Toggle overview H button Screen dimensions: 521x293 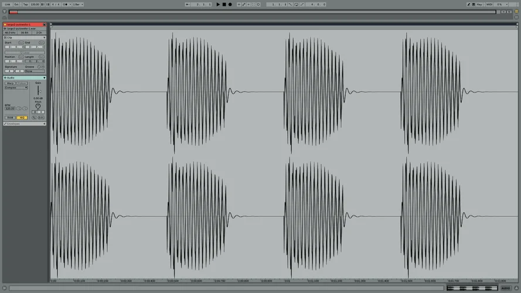point(504,12)
